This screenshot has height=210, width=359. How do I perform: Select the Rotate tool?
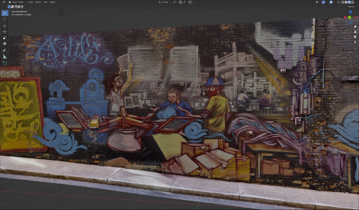pyautogui.click(x=5, y=32)
